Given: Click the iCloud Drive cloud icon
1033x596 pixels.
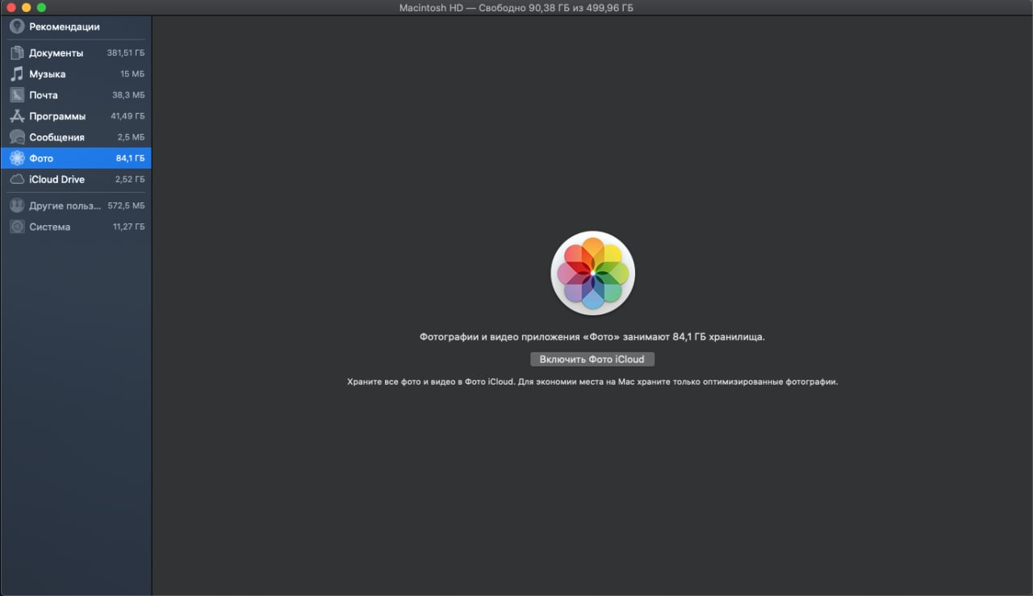Looking at the screenshot, I should (17, 179).
